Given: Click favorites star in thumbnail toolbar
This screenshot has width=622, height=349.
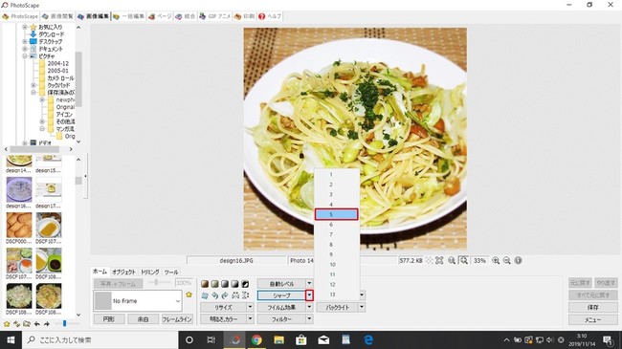Looking at the screenshot, I should click(7, 324).
